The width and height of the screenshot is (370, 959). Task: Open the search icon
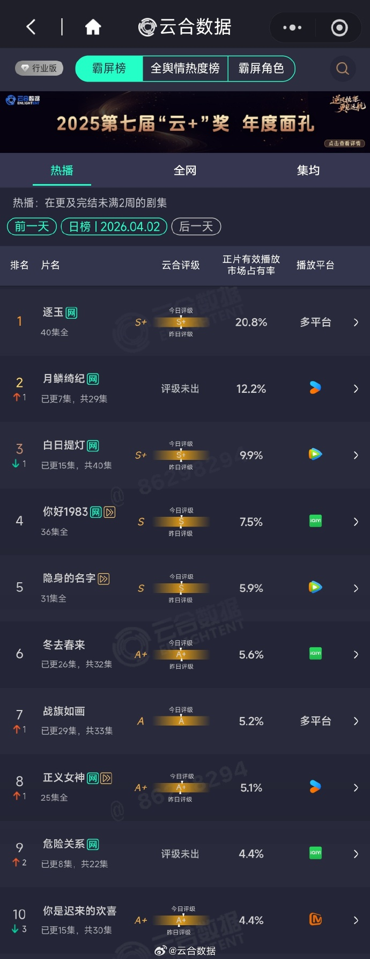coord(342,69)
